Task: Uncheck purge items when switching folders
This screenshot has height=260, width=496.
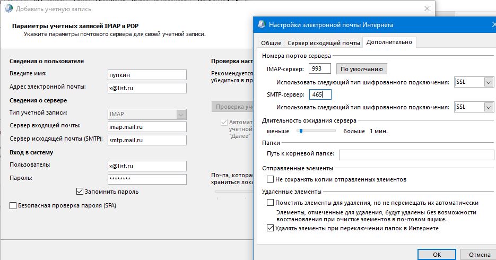Action: pyautogui.click(x=271, y=228)
